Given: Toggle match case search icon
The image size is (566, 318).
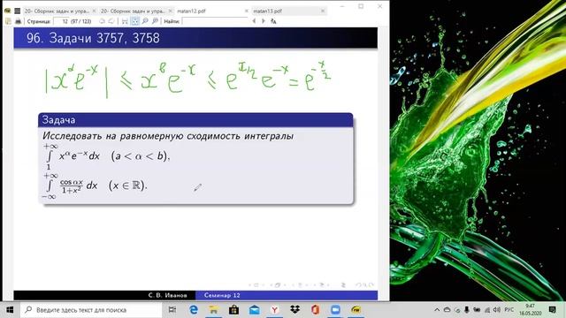Looking at the screenshot, I should (273, 21).
